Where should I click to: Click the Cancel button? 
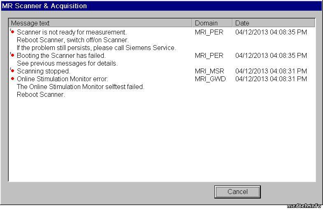pyautogui.click(x=237, y=192)
